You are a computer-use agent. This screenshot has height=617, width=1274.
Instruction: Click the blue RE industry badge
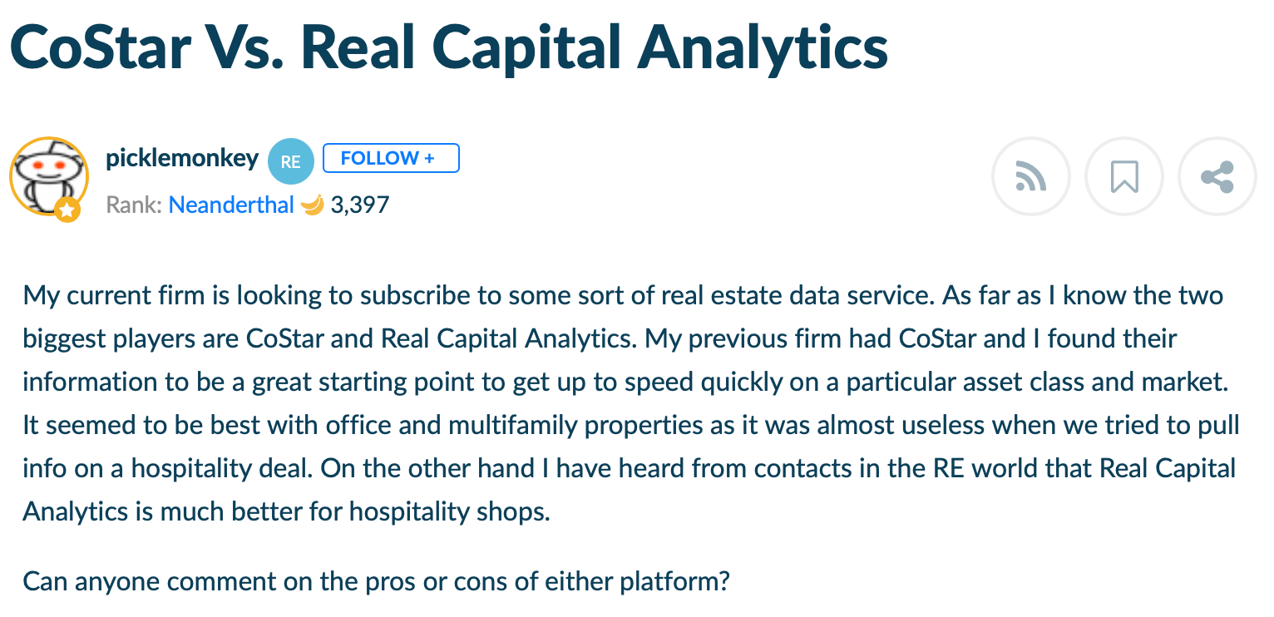pos(290,161)
